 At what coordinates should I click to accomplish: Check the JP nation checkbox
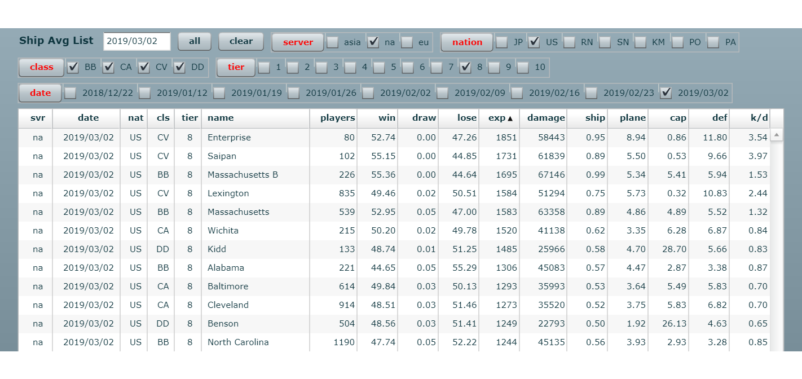[x=502, y=42]
